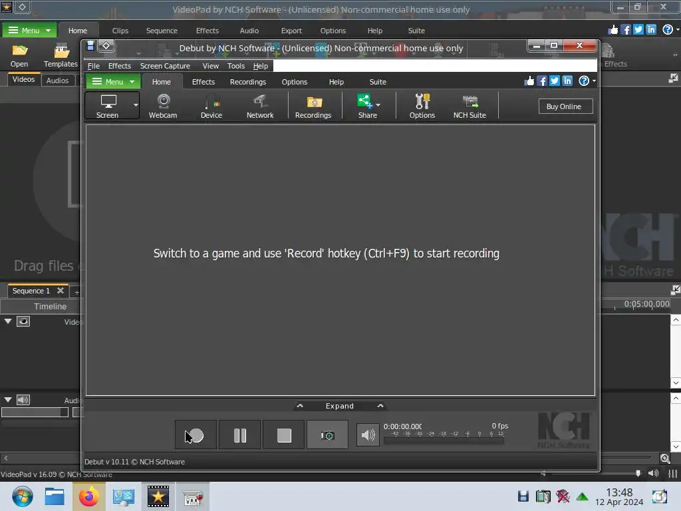The width and height of the screenshot is (681, 511).
Task: Click VideoPad Twitter icon in header
Action: 638,29
